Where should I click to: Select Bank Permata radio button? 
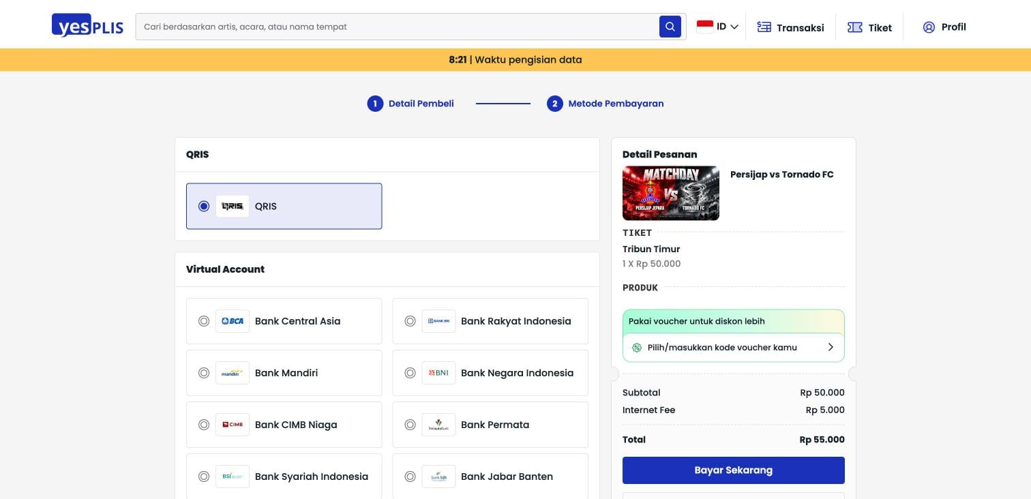pyautogui.click(x=410, y=425)
